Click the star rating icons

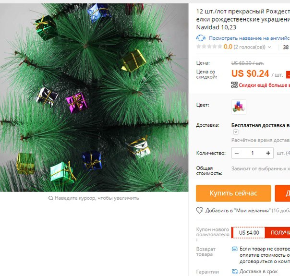click(209, 47)
